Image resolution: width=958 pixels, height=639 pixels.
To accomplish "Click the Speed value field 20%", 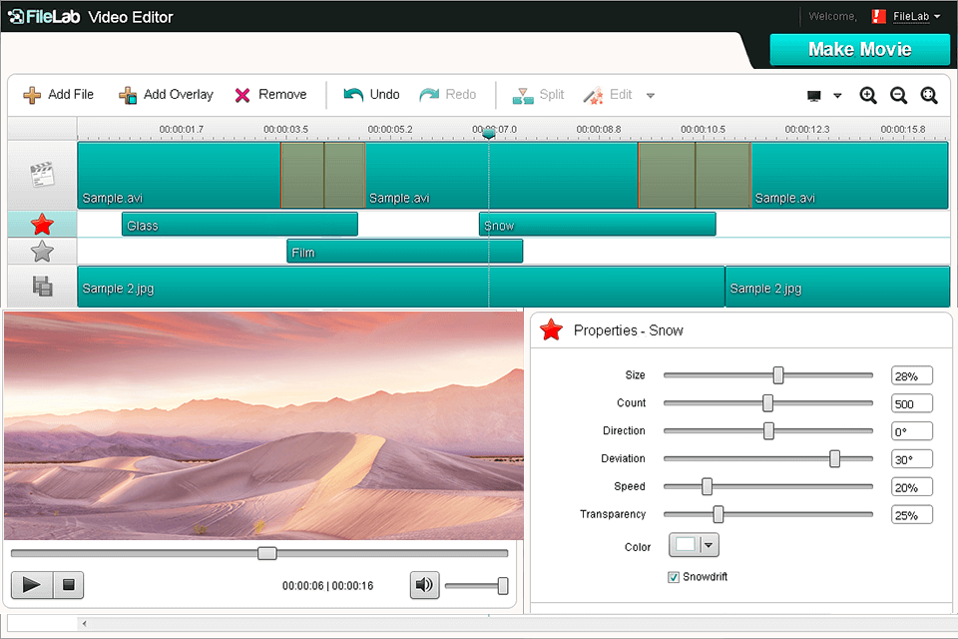I will tap(911, 487).
